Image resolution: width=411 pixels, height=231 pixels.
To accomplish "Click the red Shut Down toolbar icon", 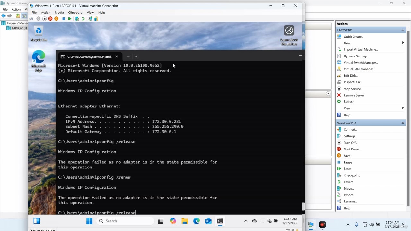I will [50, 19].
